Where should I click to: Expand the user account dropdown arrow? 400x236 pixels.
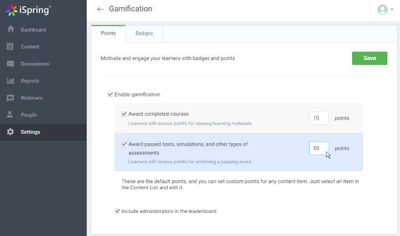(392, 10)
